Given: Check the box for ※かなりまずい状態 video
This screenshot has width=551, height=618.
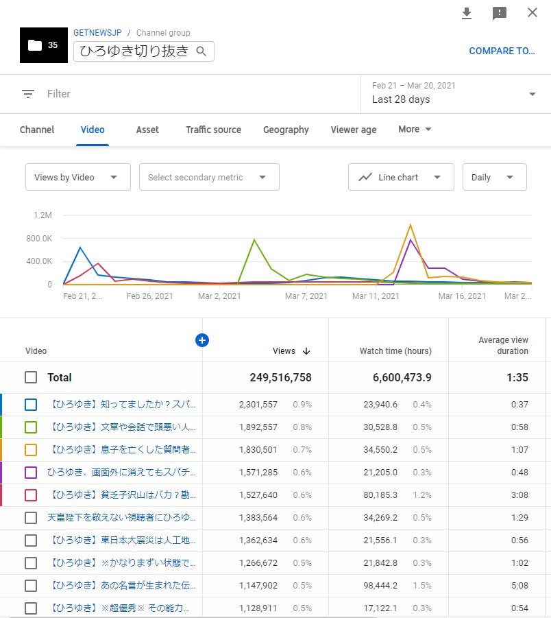Looking at the screenshot, I should [x=31, y=563].
